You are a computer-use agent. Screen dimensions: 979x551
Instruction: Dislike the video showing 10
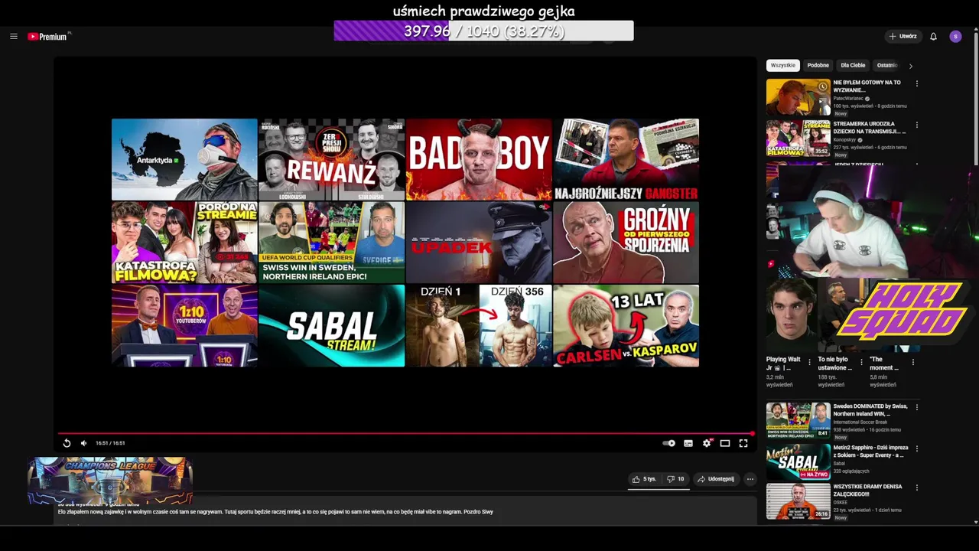pos(676,479)
